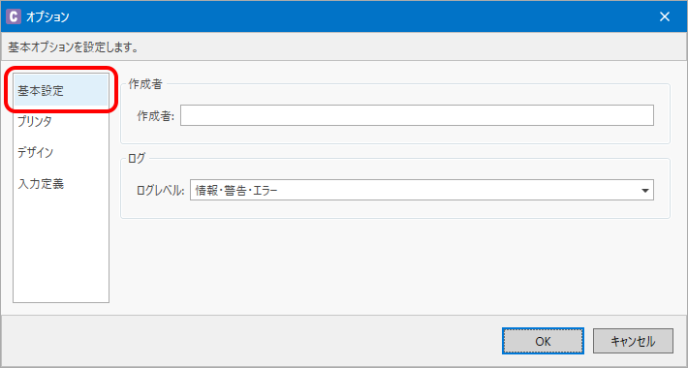This screenshot has height=368, width=688.
Task: Click the ログ group box heading
Action: pos(136,159)
